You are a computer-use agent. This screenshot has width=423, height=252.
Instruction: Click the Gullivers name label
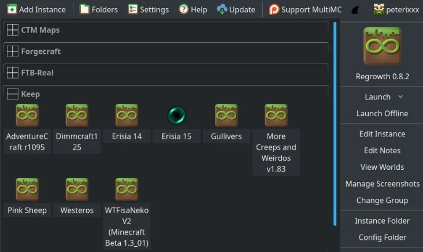point(227,136)
